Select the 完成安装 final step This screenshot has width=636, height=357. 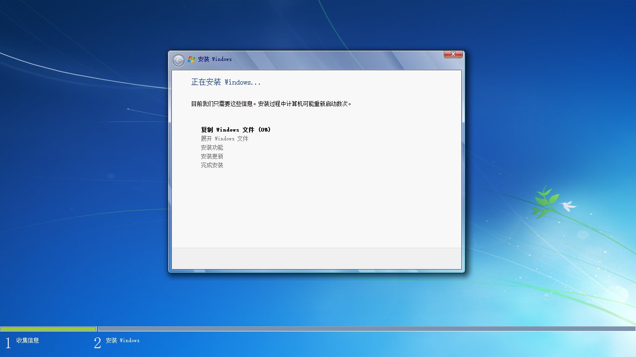(212, 165)
